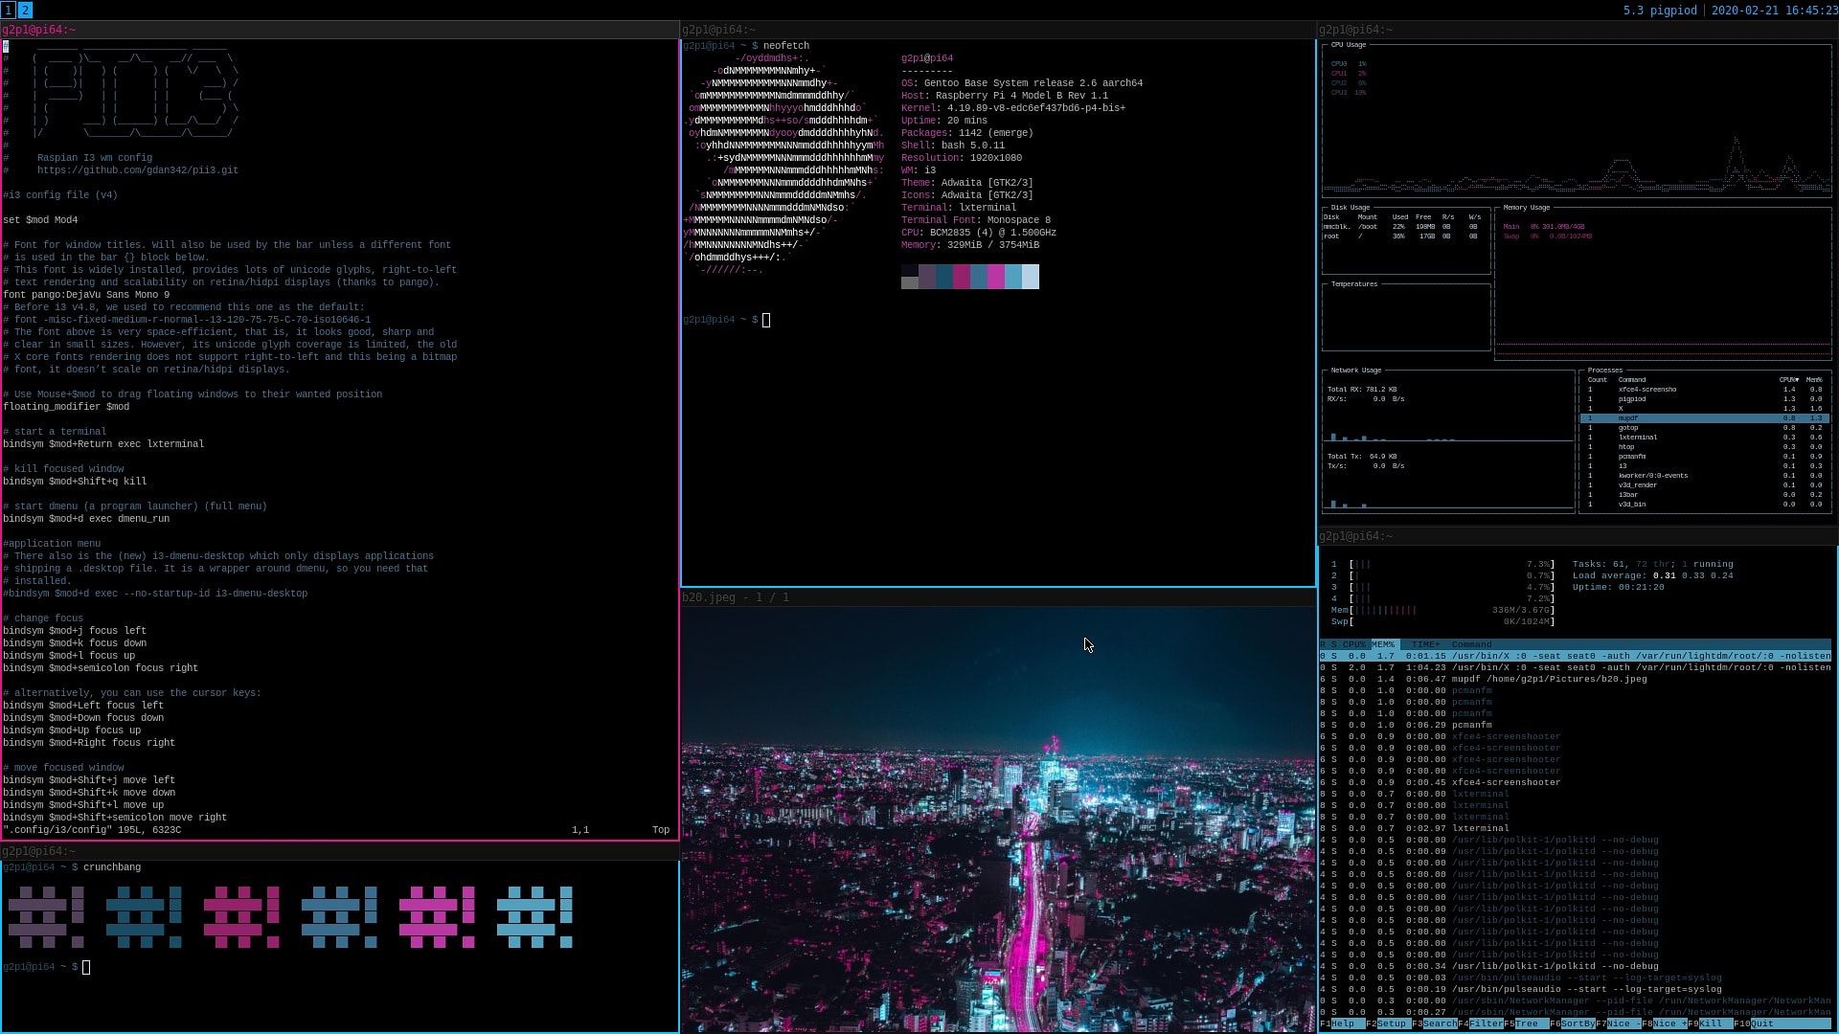Select the kworker/0:0-events row in gotop
Screen dimensions: 1839x1034
tap(1705, 476)
